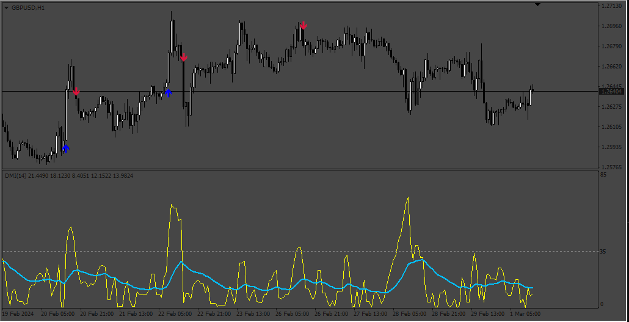629x322 pixels.
Task: Select the red down arrow at 26 Feb high
Action: click(304, 25)
